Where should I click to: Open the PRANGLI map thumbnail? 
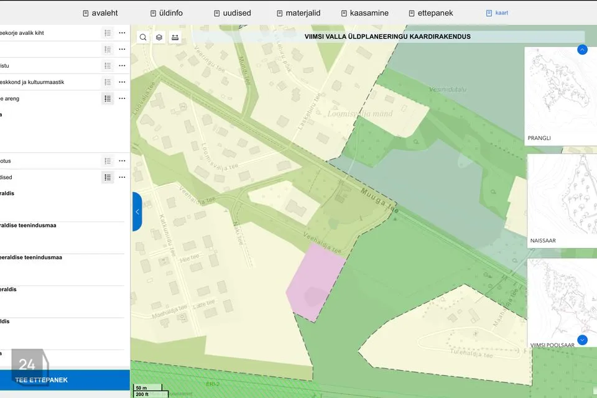point(560,96)
